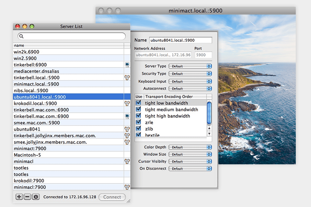The width and height of the screenshot is (311, 207).
Task: Open server info via the info icon
Action: pyautogui.click(x=35, y=197)
